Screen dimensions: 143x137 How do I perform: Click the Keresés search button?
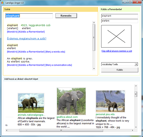coord(66,16)
